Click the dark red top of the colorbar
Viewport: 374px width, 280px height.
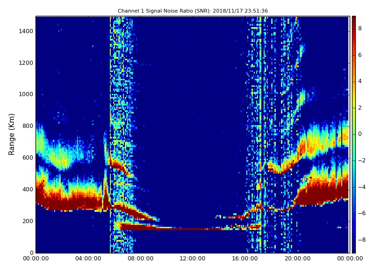(354, 19)
